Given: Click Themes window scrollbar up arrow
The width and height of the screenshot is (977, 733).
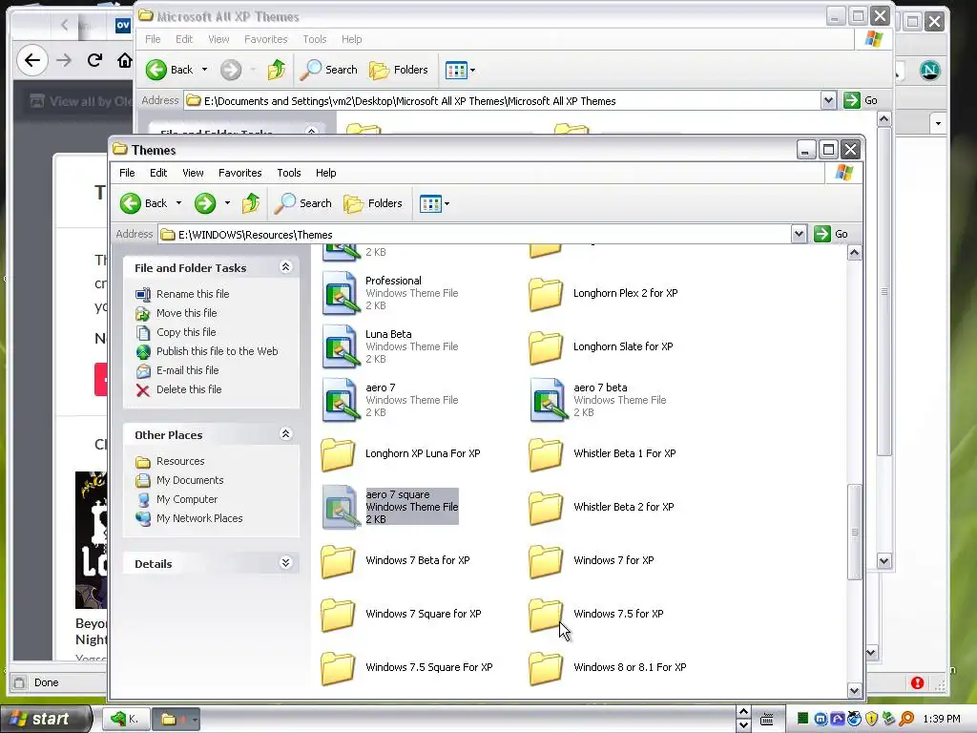Looking at the screenshot, I should (854, 252).
